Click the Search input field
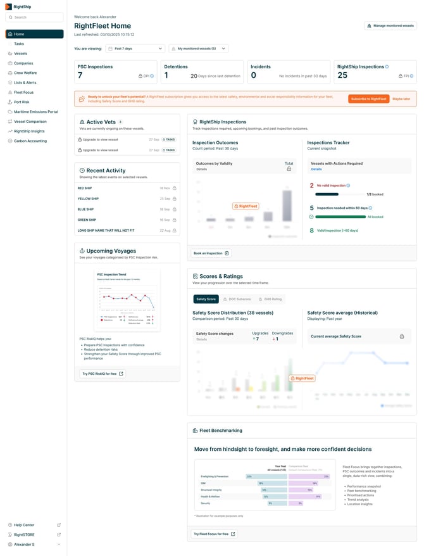This screenshot has height=556, width=424. [x=34, y=17]
